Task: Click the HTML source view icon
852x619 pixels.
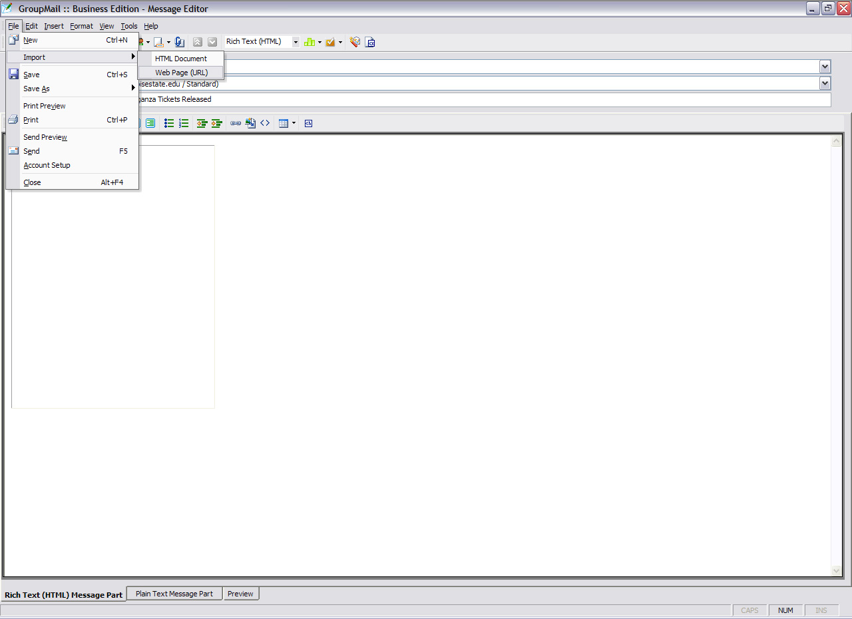Action: click(x=308, y=123)
